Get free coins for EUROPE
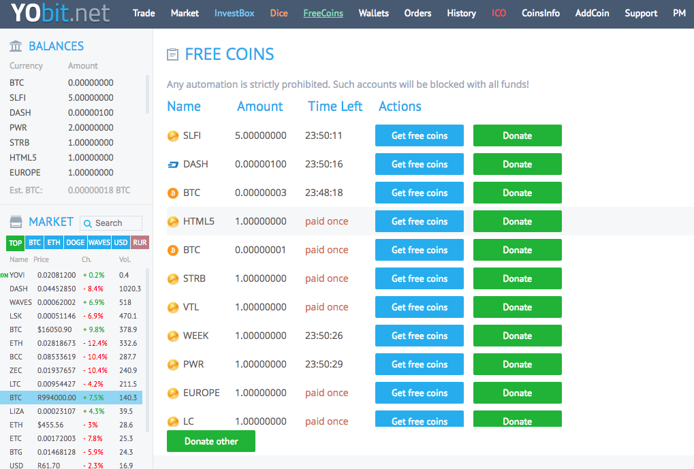Image resolution: width=694 pixels, height=469 pixels. (419, 393)
